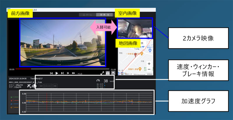This screenshot has height=120, width=233.
Task: Fast-forward the video
Action: click(x=73, y=73)
